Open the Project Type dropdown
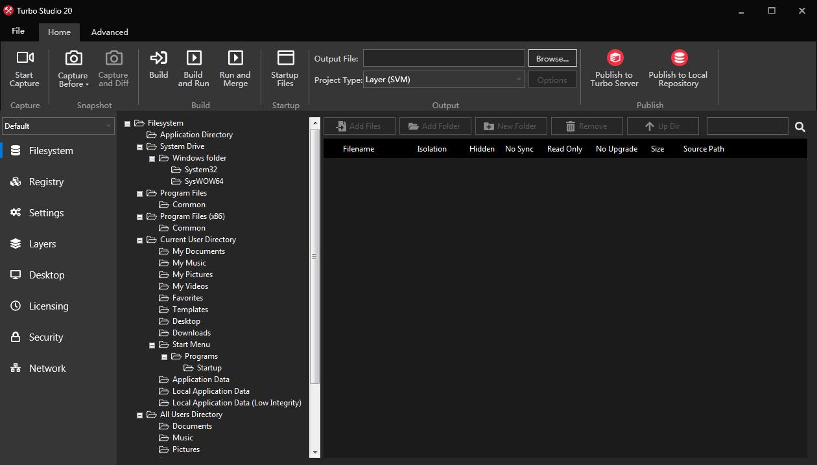Image resolution: width=817 pixels, height=465 pixels. [x=444, y=80]
